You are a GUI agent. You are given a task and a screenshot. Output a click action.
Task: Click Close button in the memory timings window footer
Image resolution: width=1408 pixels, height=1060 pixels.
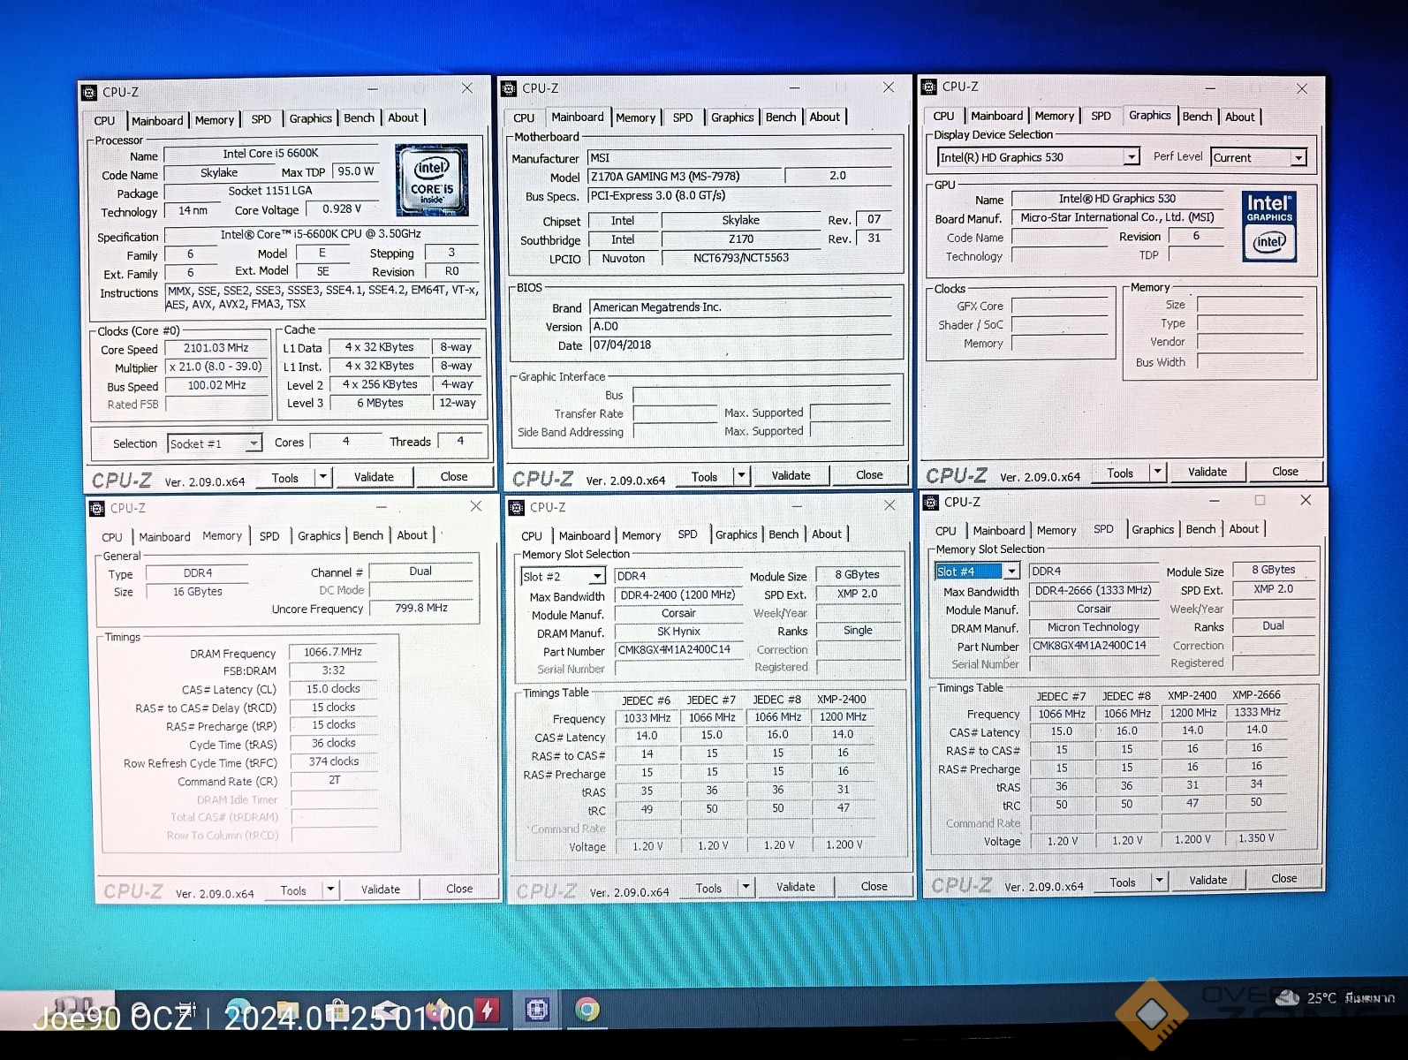point(459,889)
